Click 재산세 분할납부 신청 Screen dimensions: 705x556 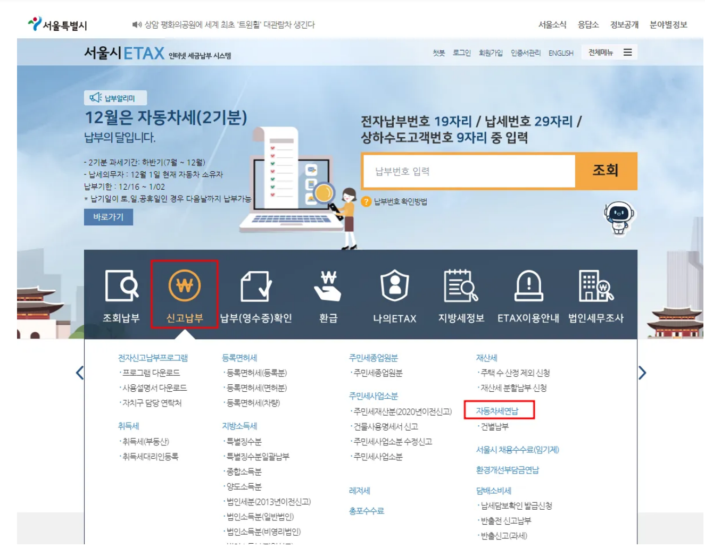(513, 387)
